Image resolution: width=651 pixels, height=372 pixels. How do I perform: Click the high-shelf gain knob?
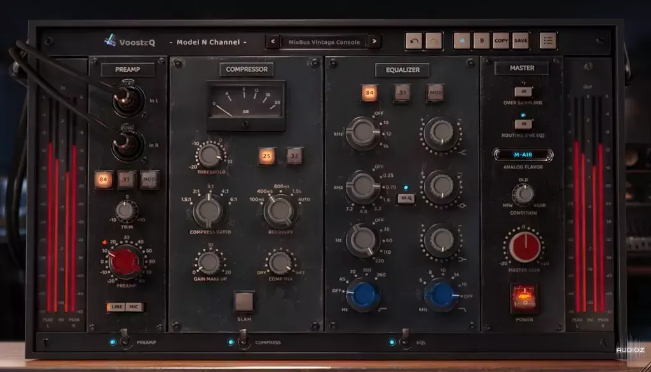tap(441, 134)
